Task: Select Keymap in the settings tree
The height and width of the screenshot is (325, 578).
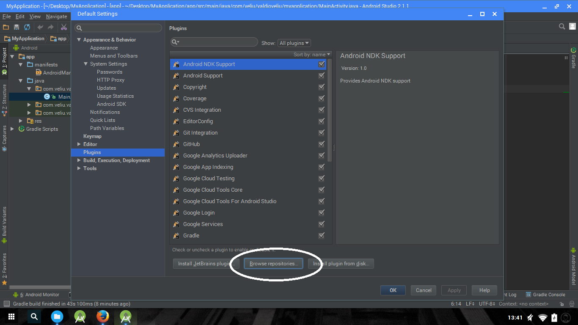Action: pyautogui.click(x=92, y=136)
